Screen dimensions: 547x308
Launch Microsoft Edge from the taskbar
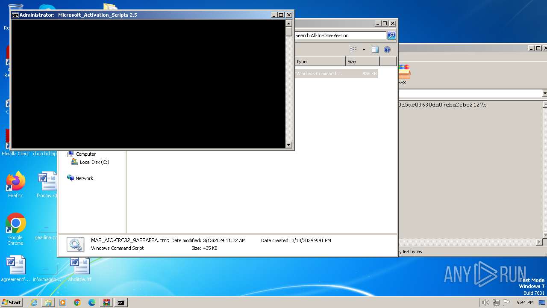click(x=92, y=302)
